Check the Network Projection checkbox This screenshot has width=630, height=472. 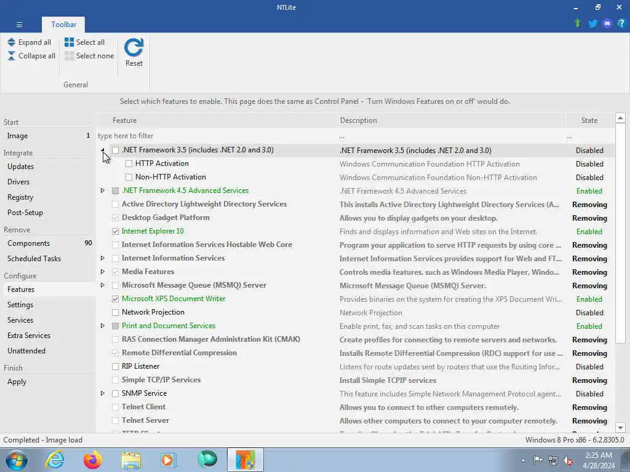tap(115, 312)
